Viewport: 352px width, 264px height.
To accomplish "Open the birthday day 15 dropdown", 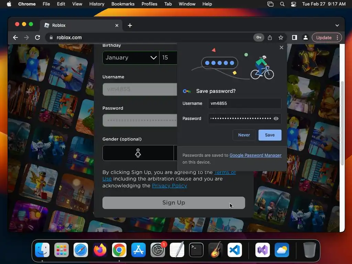I will coord(168,58).
